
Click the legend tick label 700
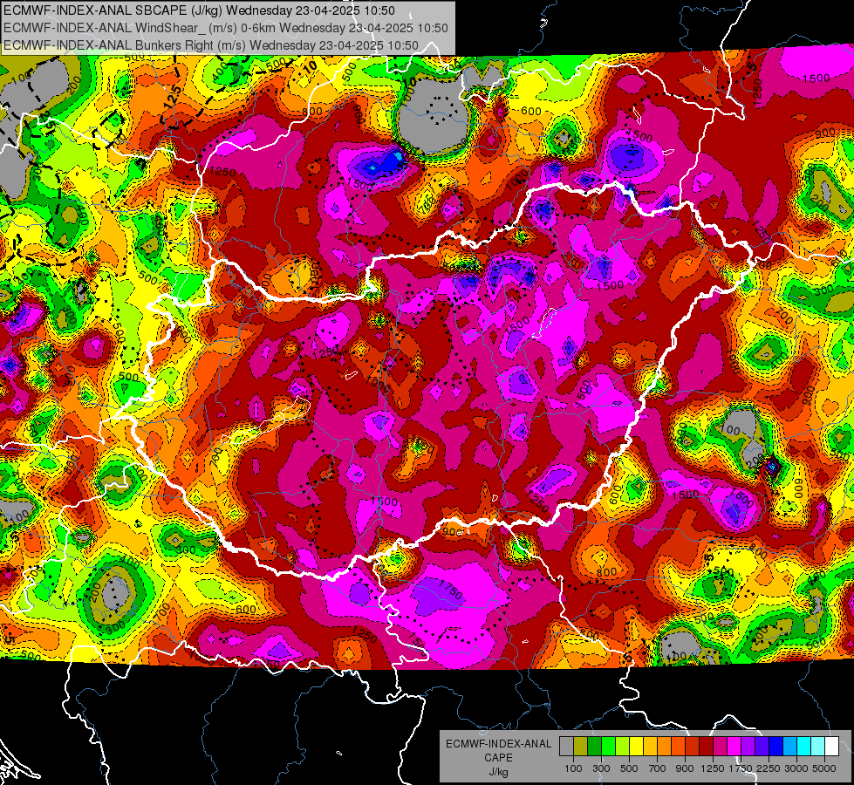(x=658, y=768)
